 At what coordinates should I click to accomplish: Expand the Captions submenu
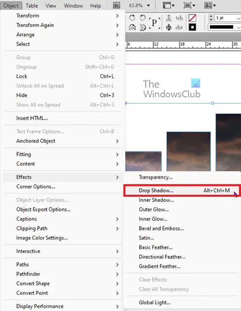[63, 219]
